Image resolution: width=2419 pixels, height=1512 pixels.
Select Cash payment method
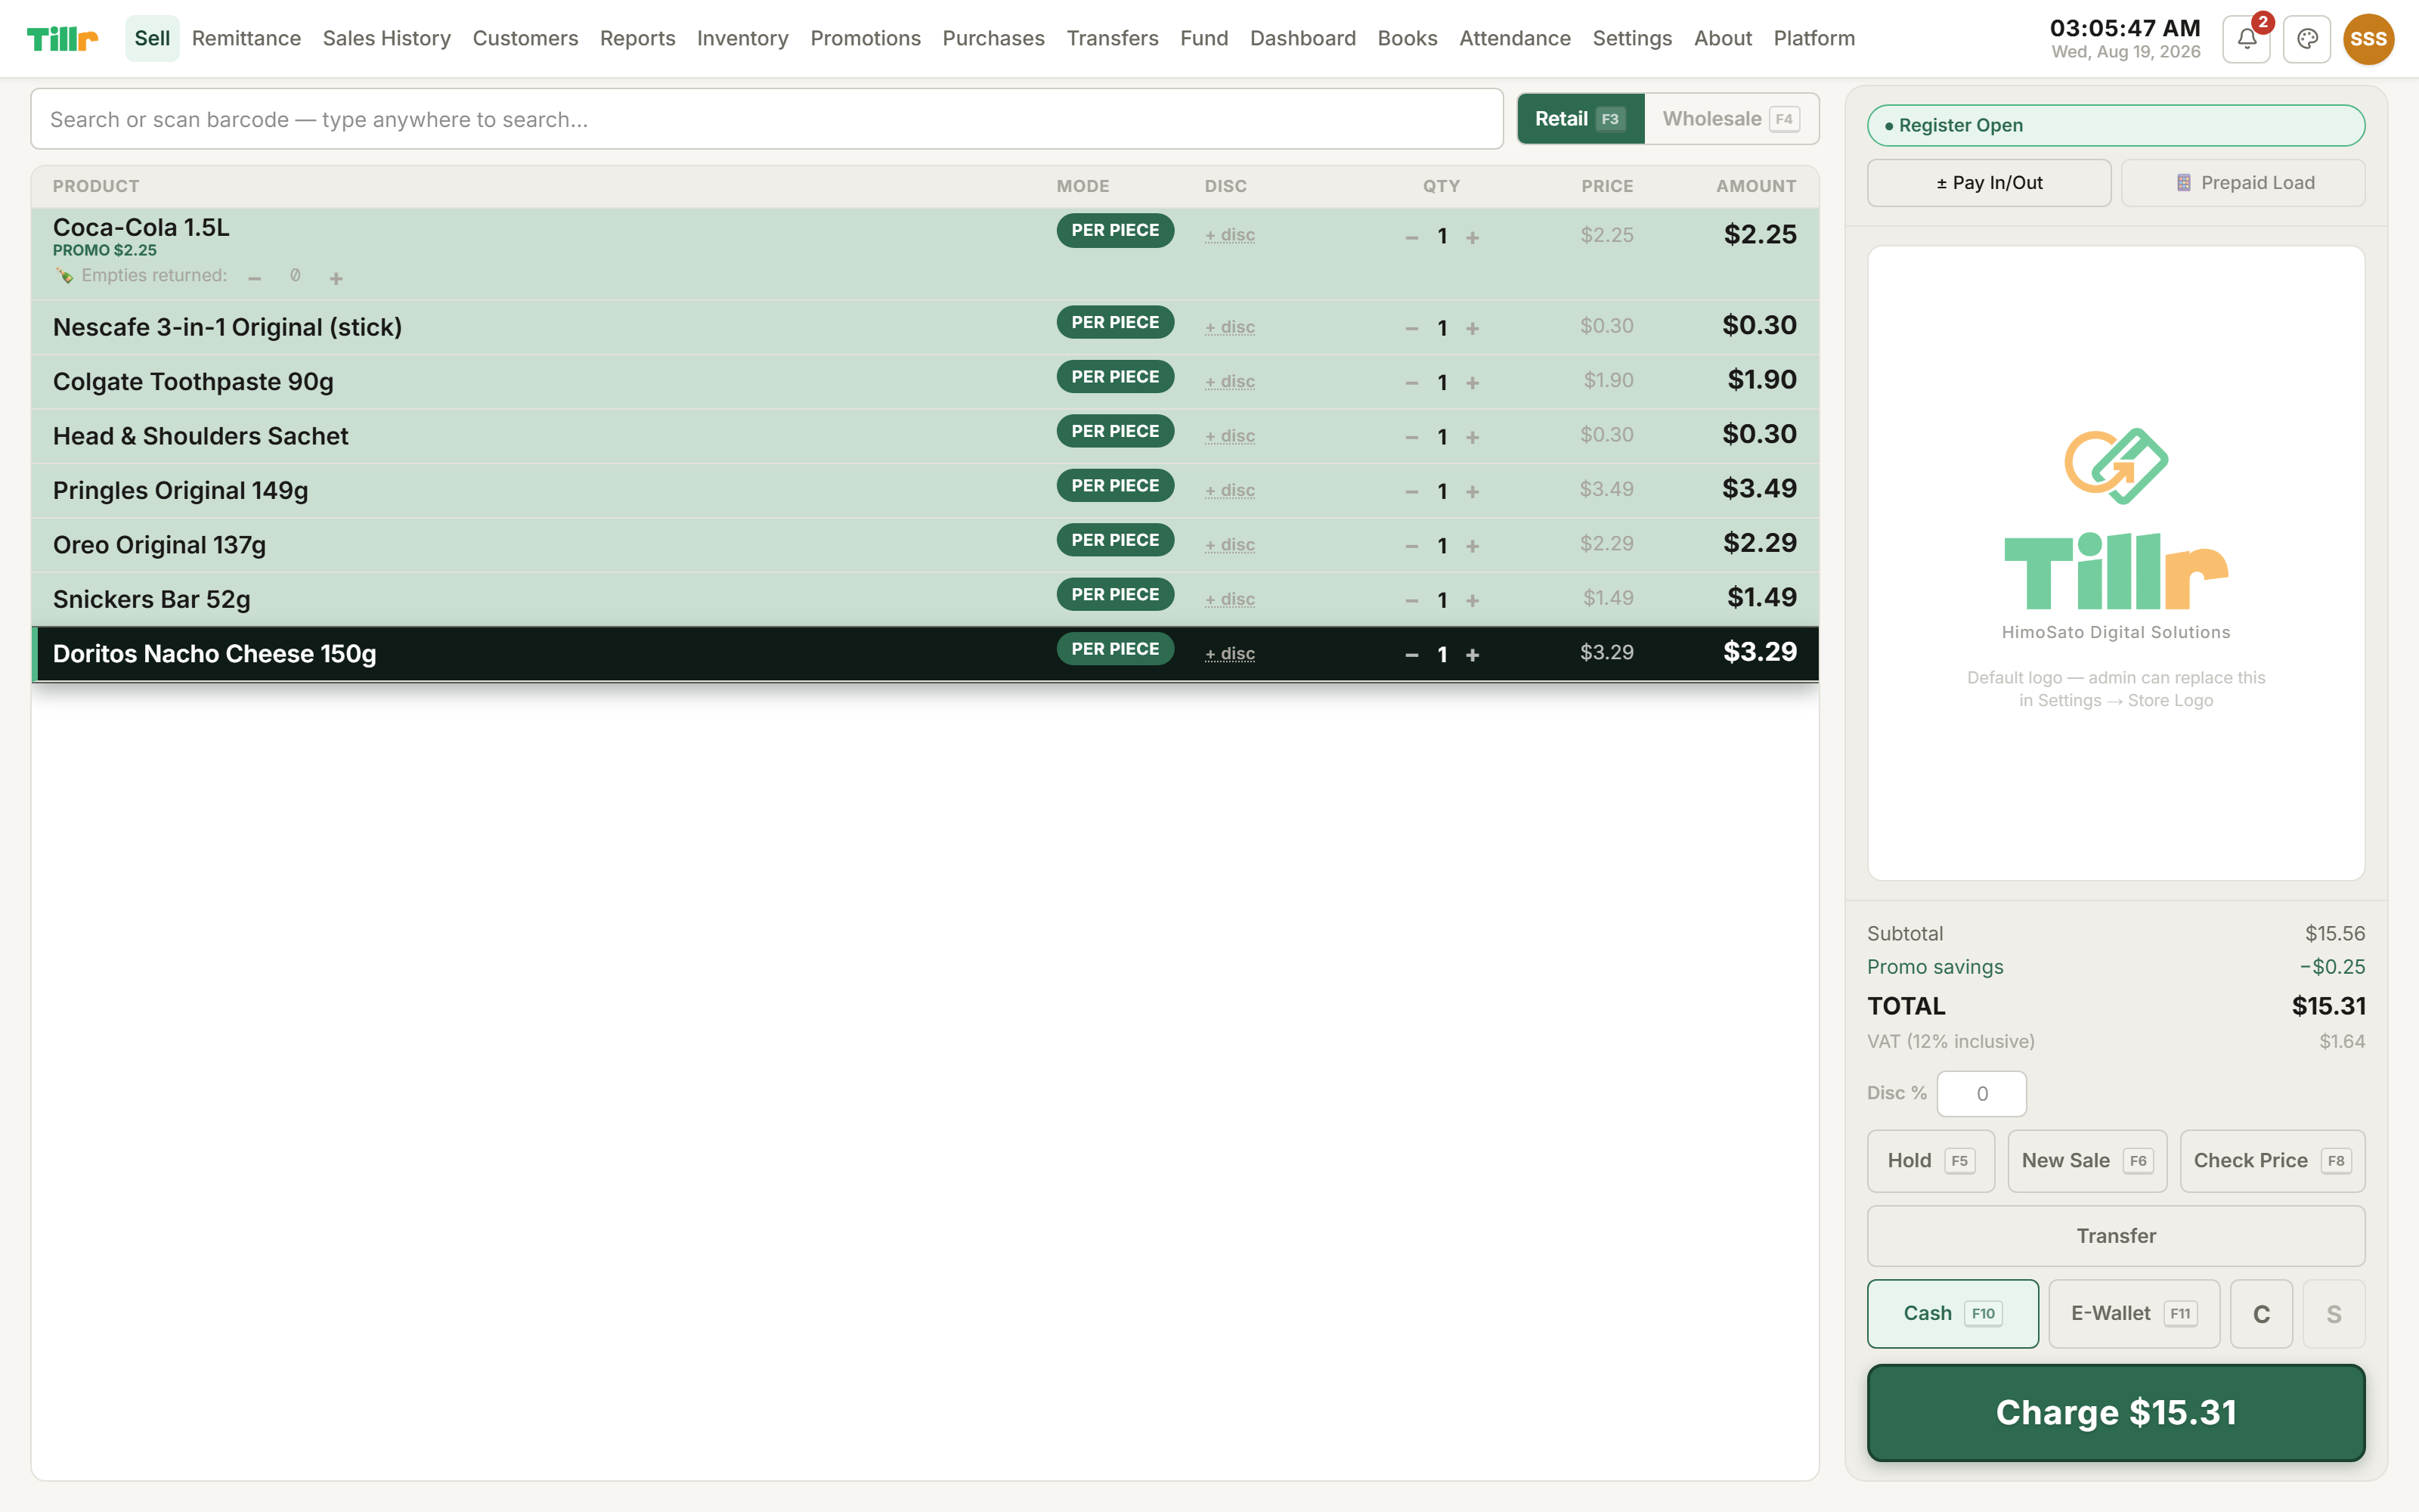point(1952,1313)
